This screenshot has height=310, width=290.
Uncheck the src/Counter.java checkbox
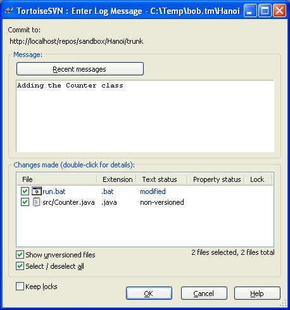pyautogui.click(x=25, y=202)
